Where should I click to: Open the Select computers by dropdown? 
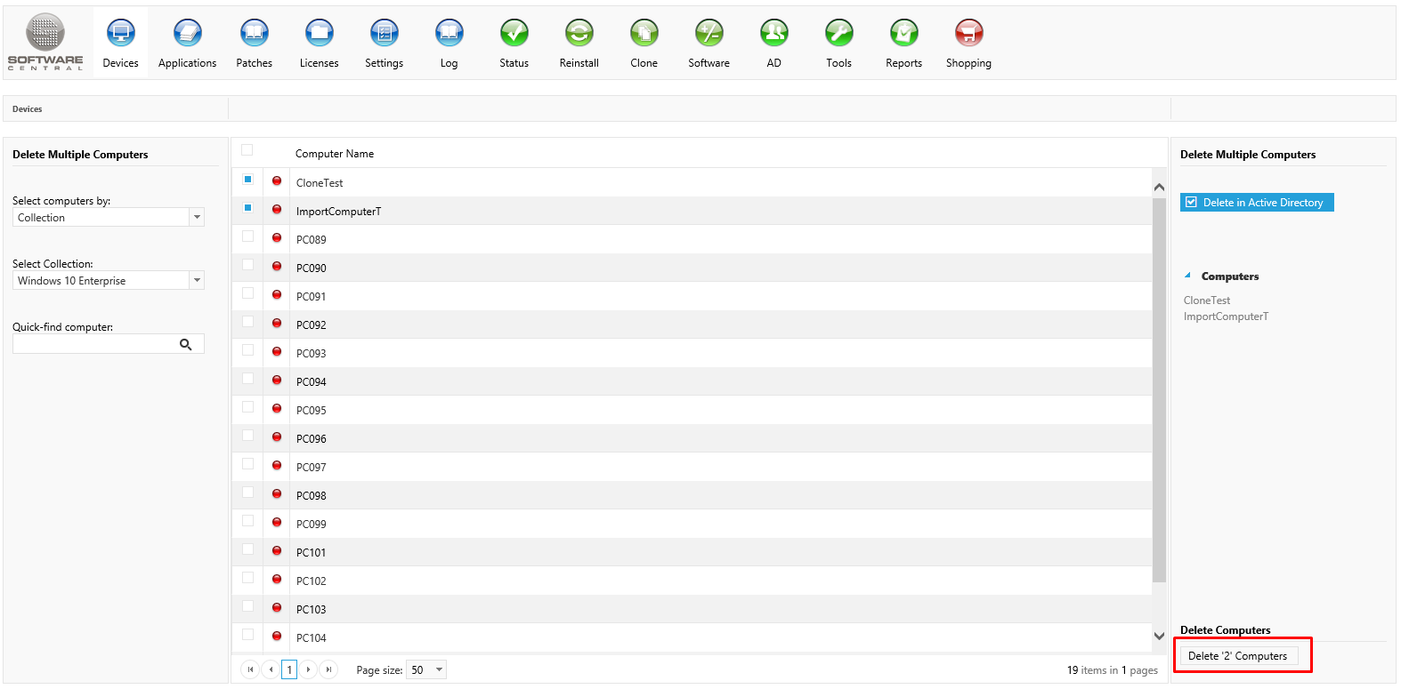tap(197, 218)
